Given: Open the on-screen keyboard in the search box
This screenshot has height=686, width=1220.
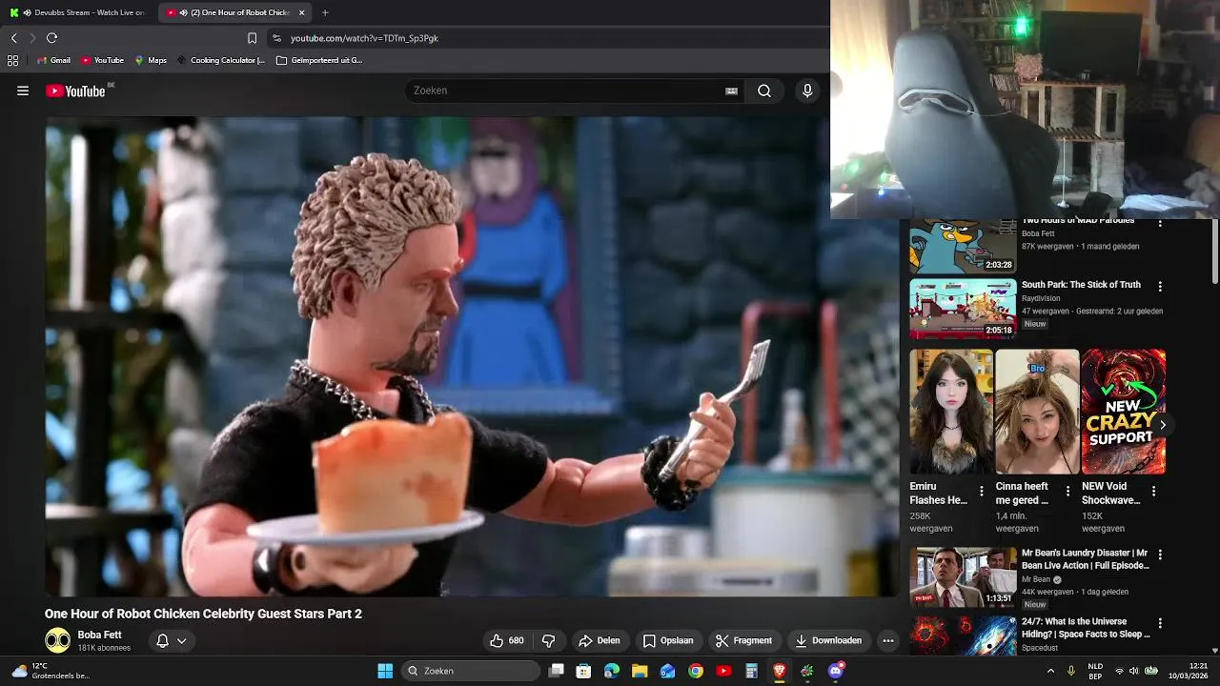Looking at the screenshot, I should click(x=731, y=91).
